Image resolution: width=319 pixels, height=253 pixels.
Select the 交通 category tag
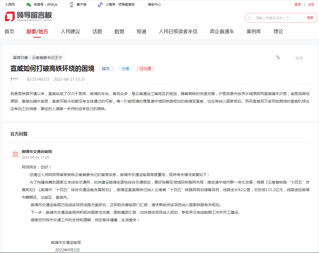125,68
